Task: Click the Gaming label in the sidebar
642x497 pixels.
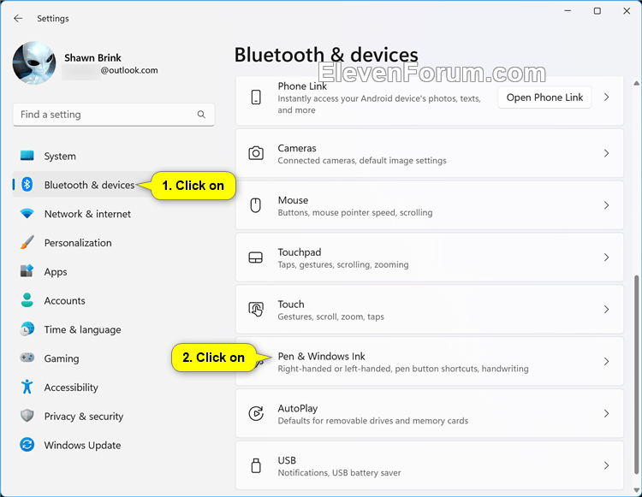Action: coord(62,358)
